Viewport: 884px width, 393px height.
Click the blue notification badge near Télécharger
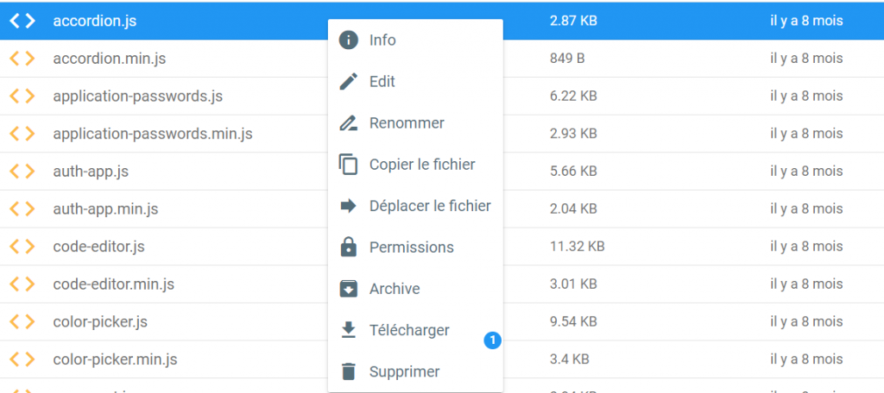tap(492, 341)
